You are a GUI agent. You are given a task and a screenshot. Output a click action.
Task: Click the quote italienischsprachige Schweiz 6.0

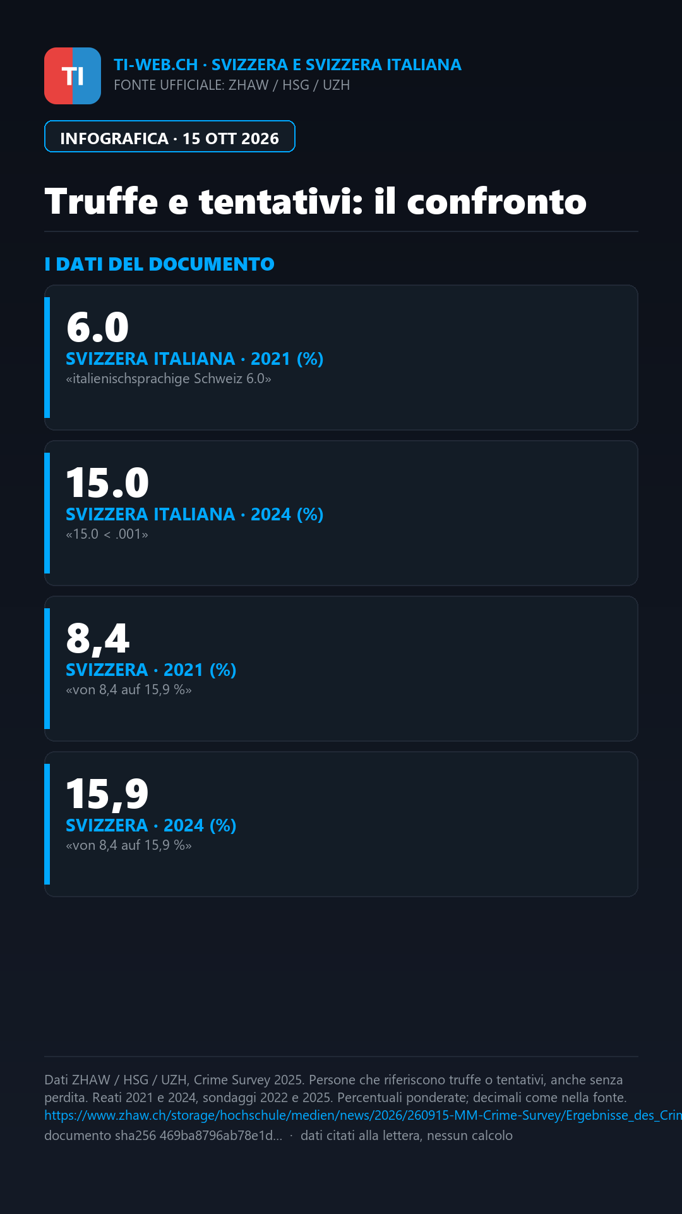pyautogui.click(x=169, y=379)
